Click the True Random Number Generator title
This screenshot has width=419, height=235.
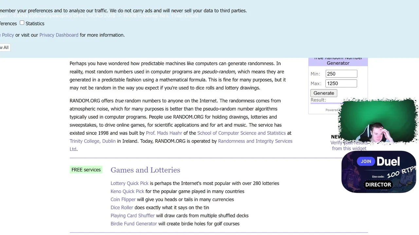338,60
